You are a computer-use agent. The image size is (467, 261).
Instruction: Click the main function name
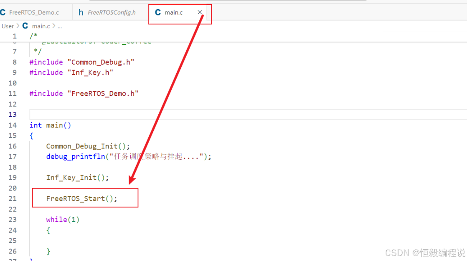coord(54,125)
